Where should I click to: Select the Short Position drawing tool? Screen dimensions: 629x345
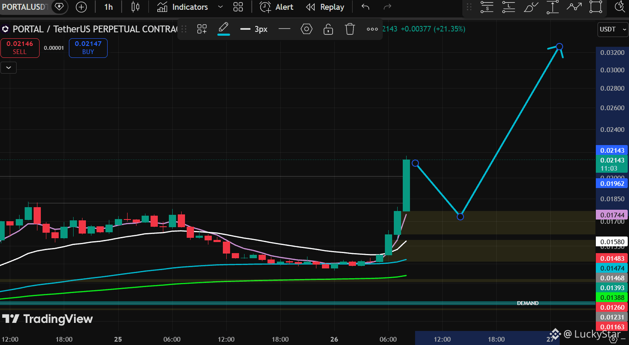coord(487,7)
